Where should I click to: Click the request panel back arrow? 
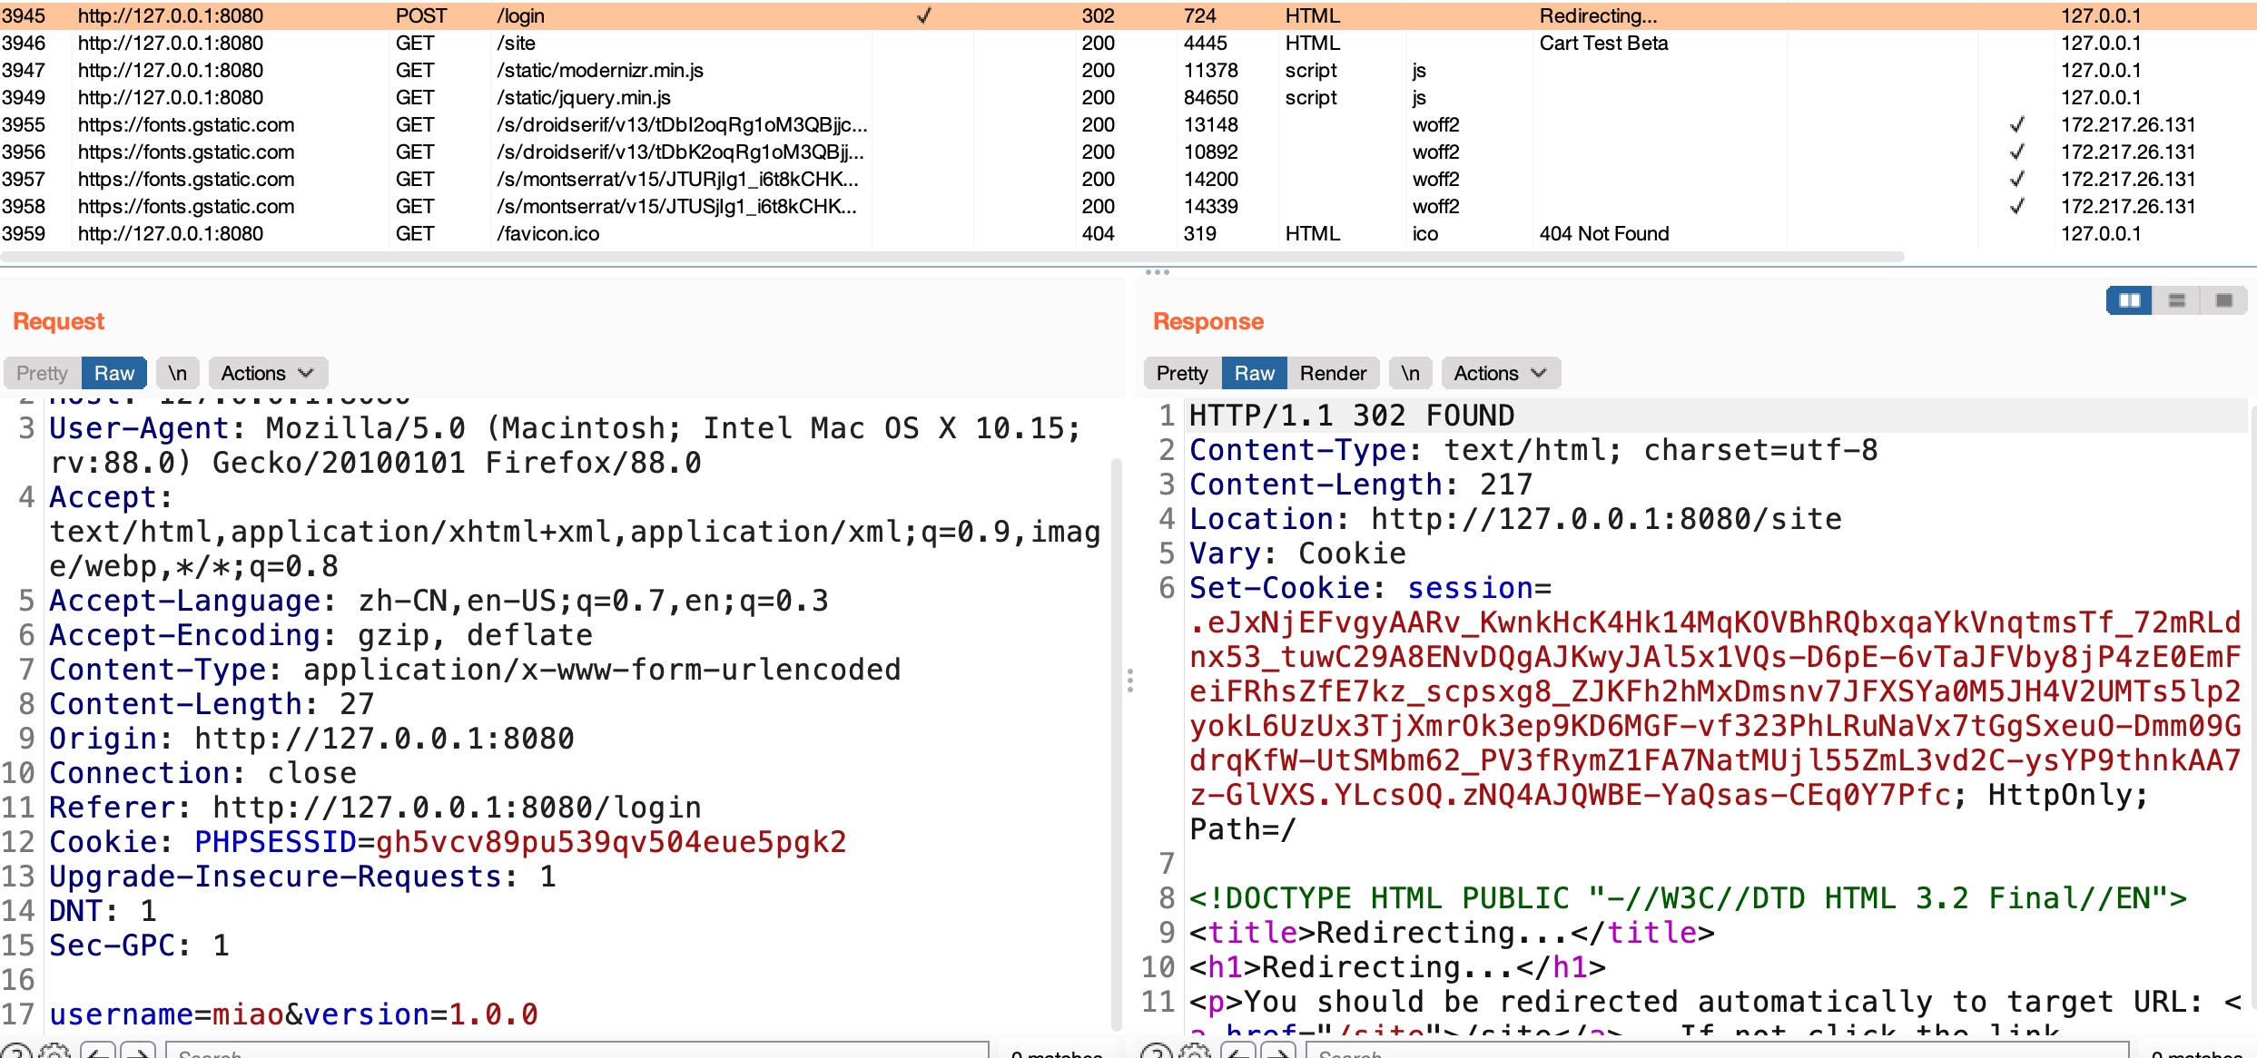coord(99,1052)
